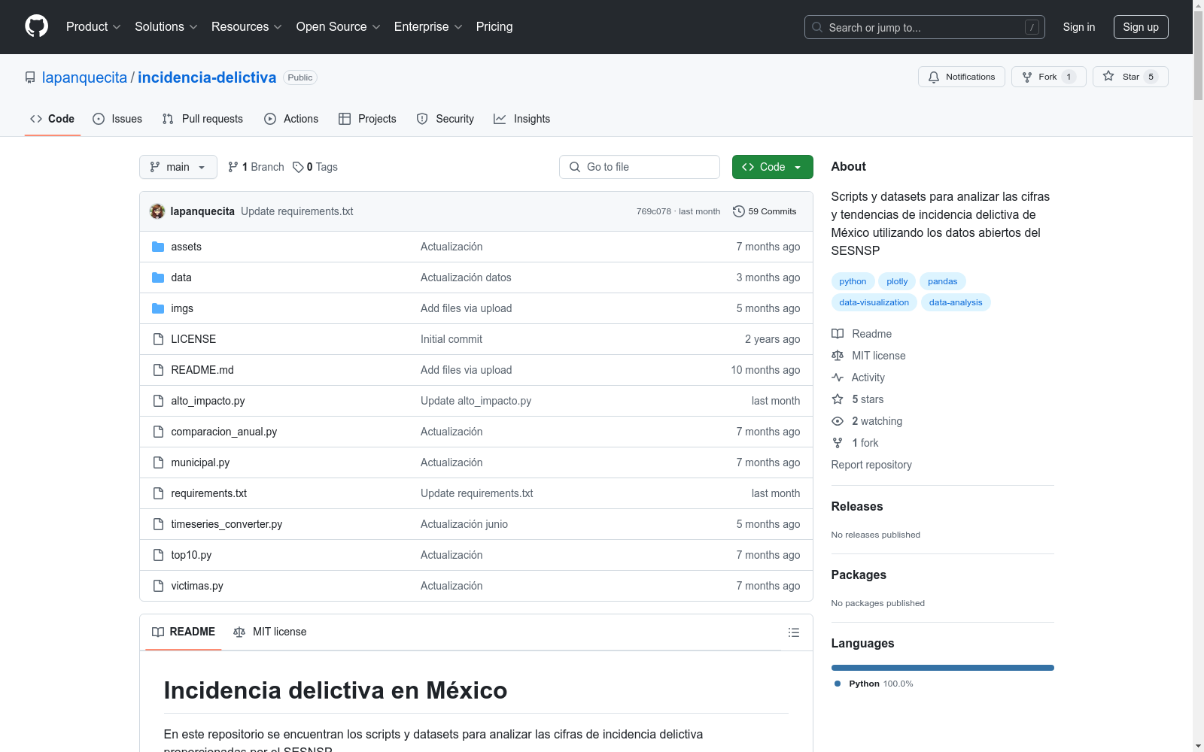The width and height of the screenshot is (1204, 752).
Task: Click the README outline list icon
Action: click(x=793, y=632)
